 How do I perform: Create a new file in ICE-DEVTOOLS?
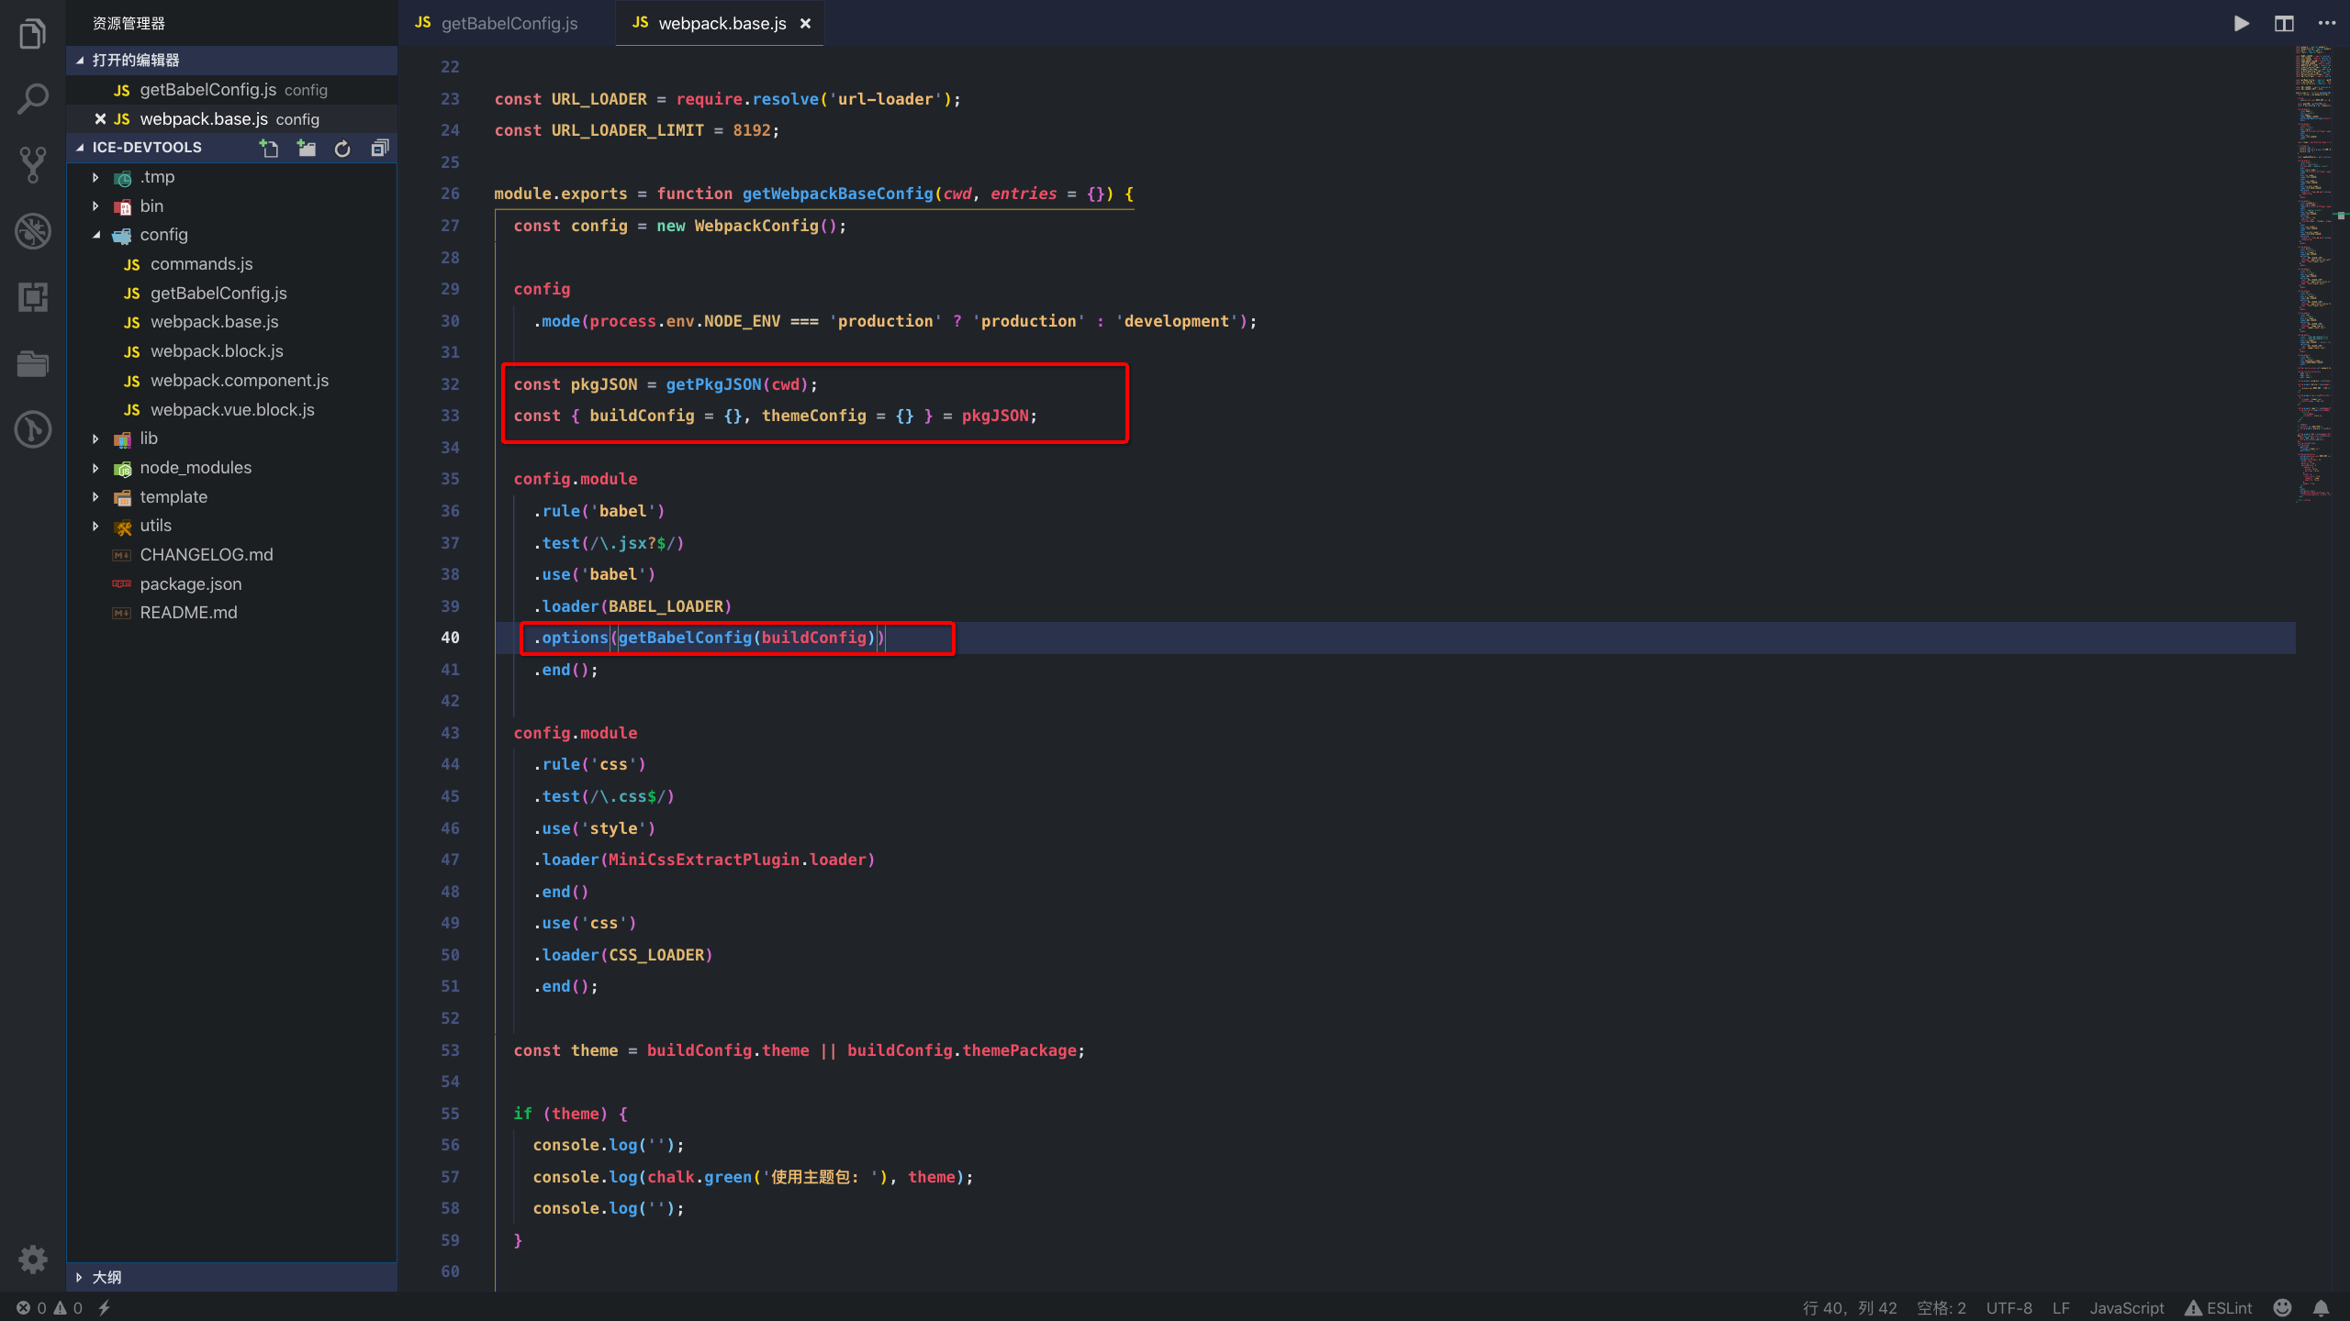tap(269, 148)
